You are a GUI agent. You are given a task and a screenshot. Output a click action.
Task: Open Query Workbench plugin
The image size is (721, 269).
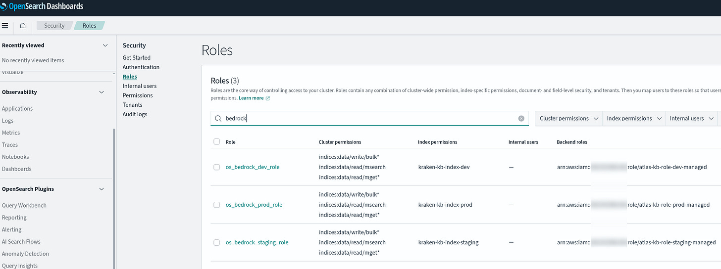(x=24, y=206)
